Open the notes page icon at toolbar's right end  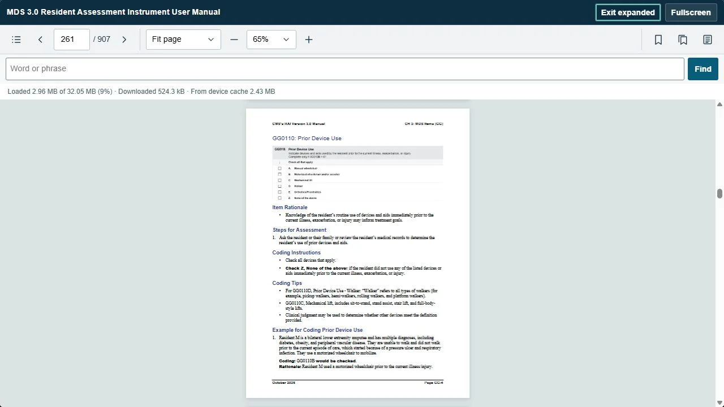click(708, 40)
